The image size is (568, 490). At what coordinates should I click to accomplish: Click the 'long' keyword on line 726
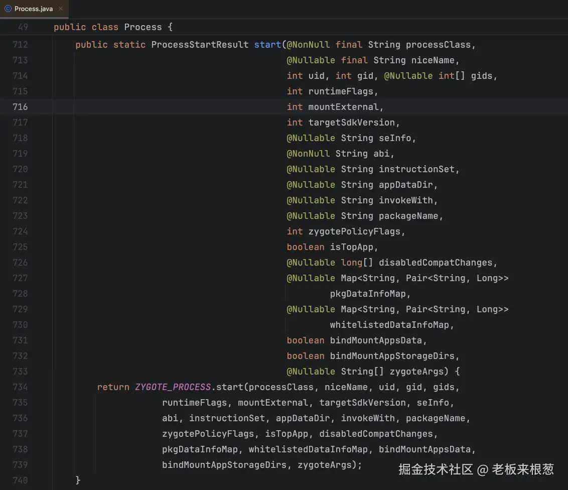pyautogui.click(x=351, y=263)
